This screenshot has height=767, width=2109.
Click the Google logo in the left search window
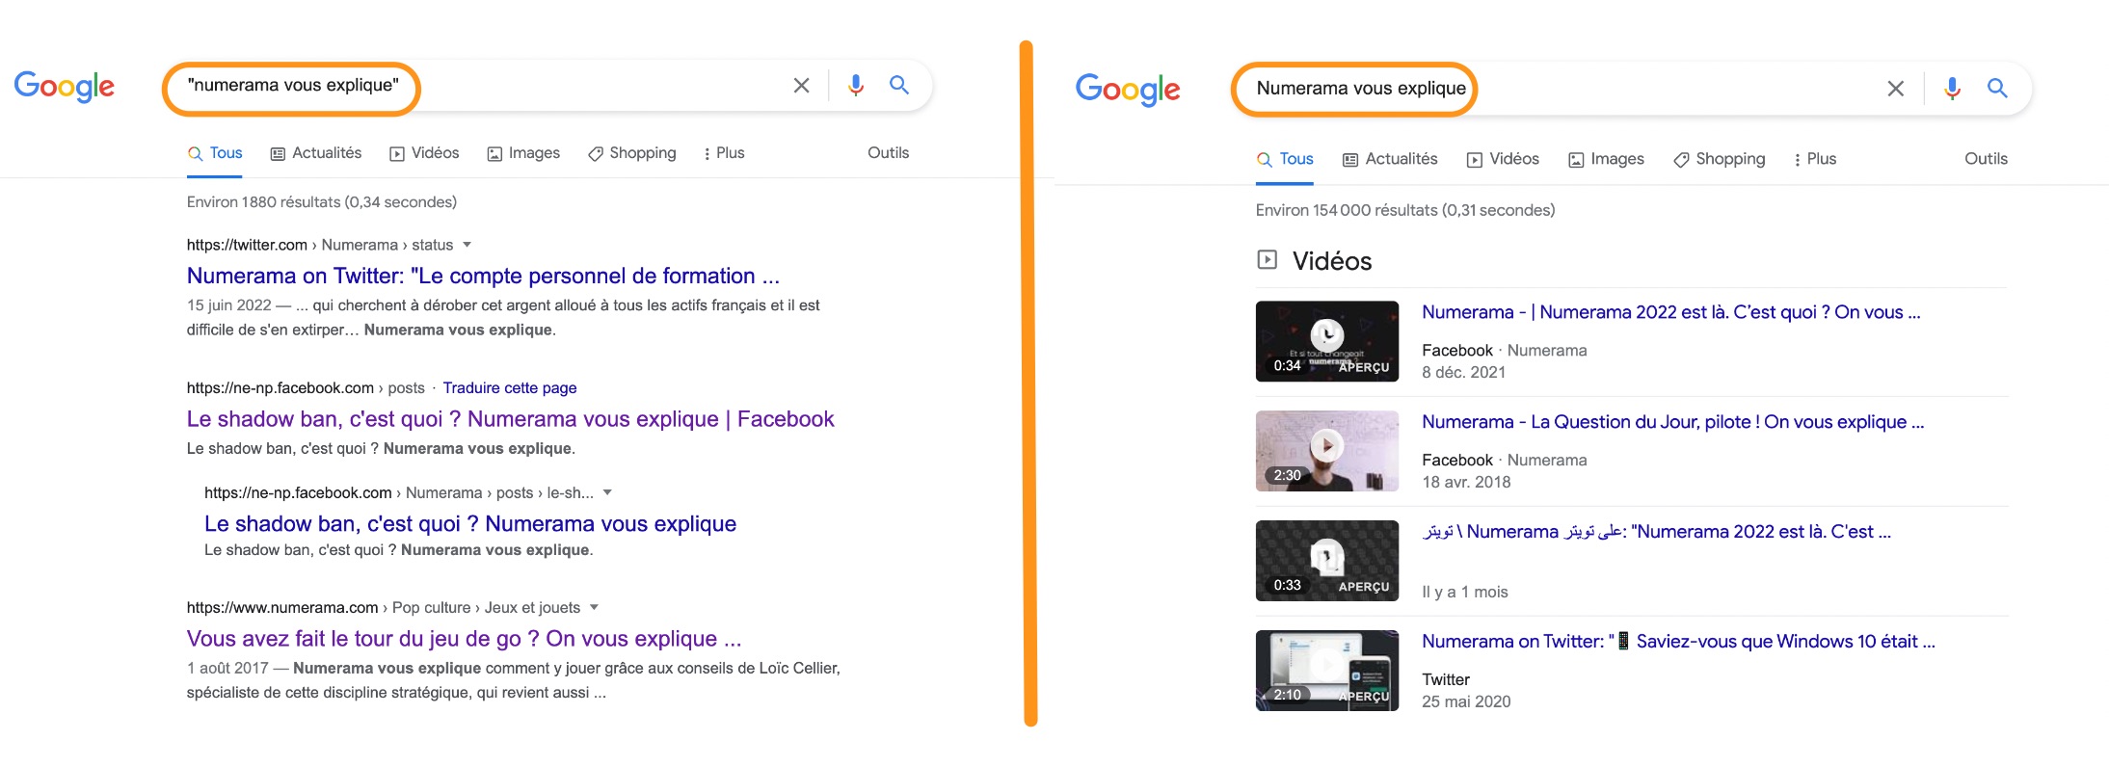(65, 86)
